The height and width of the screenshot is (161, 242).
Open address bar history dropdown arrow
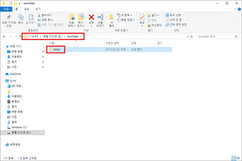pos(187,36)
